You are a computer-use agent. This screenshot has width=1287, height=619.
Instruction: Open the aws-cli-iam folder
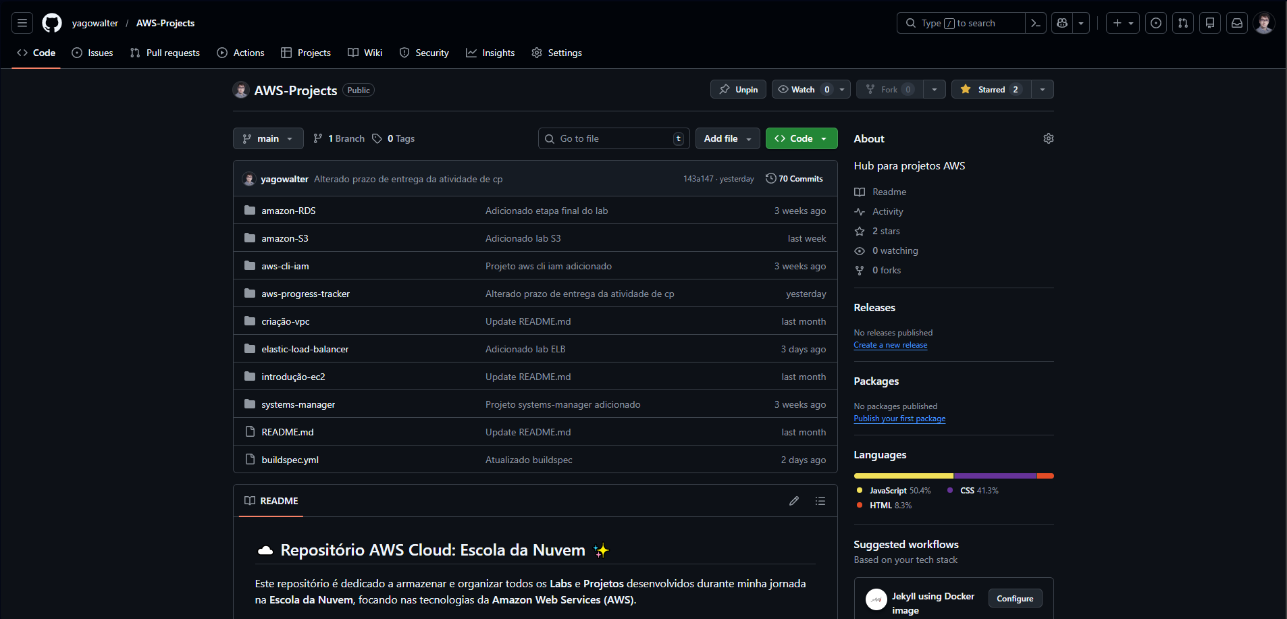click(285, 266)
